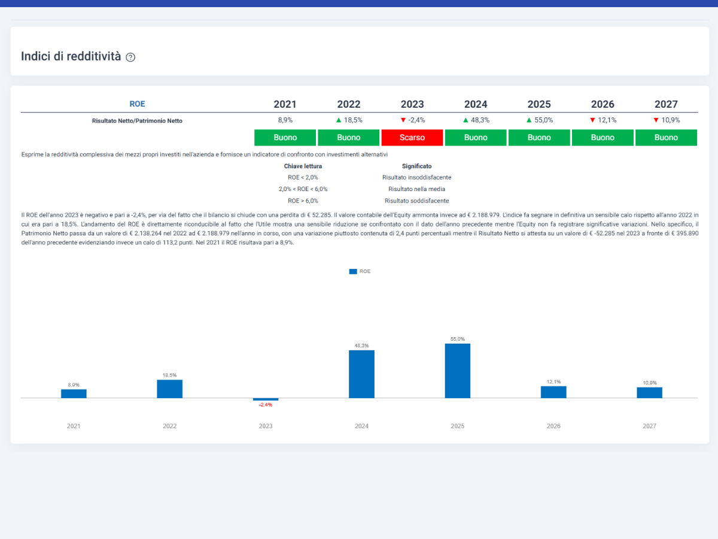The image size is (718, 539).
Task: Click the 2026 chart bar
Action: tap(553, 392)
